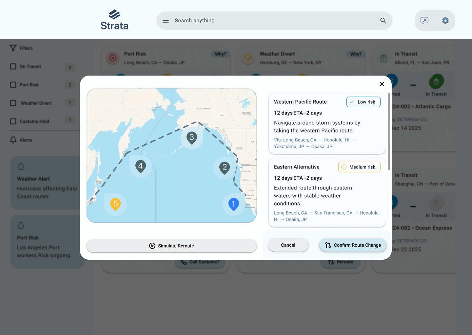Toggle Port Risk filter checkbox
This screenshot has width=472, height=335.
pyautogui.click(x=13, y=85)
